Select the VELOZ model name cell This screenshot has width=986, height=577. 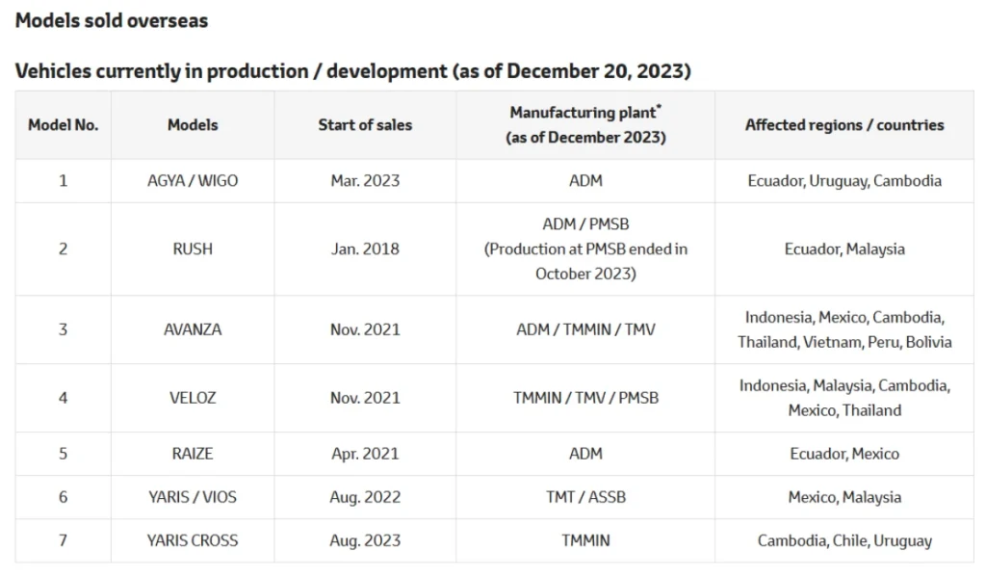pos(193,398)
